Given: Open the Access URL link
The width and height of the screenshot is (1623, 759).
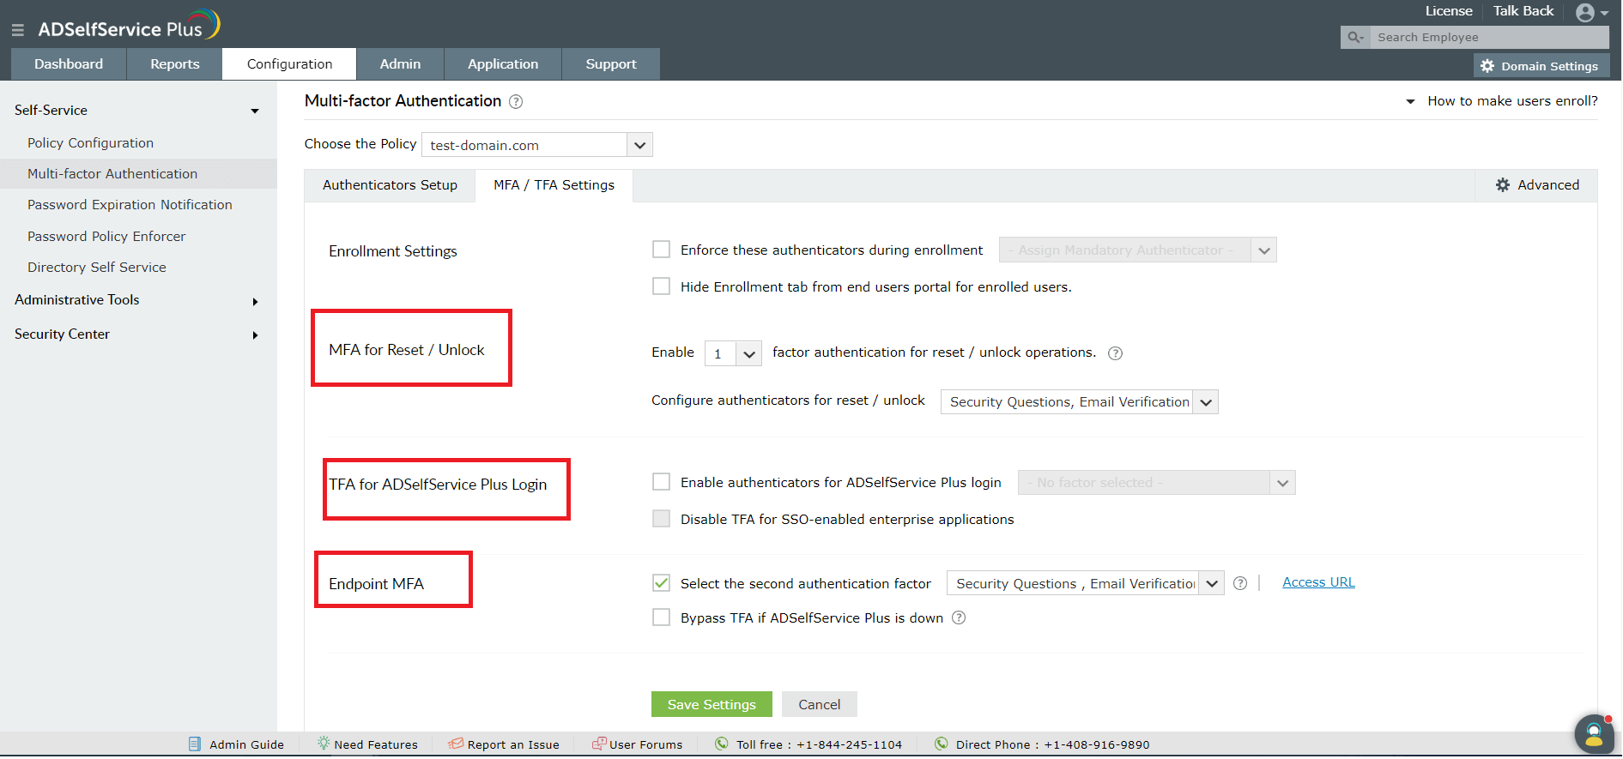Looking at the screenshot, I should (1318, 582).
